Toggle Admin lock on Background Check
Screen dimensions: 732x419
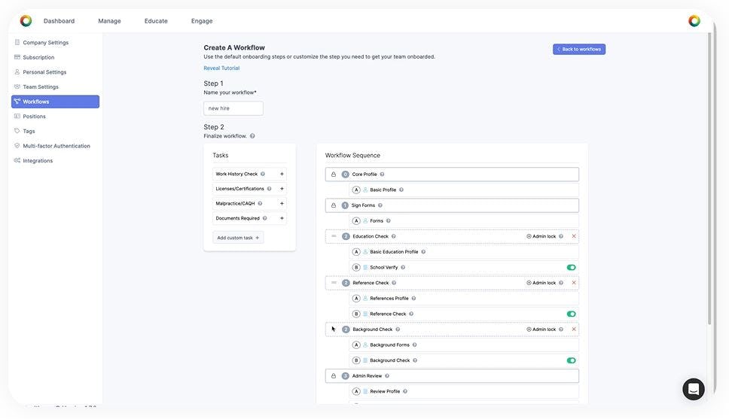pos(541,329)
